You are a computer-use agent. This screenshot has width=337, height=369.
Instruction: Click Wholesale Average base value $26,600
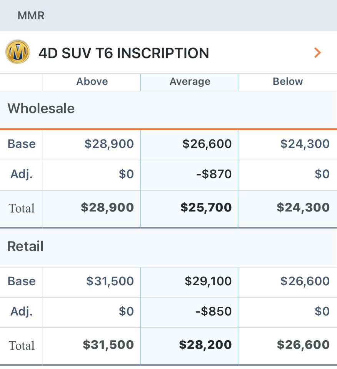[x=207, y=144]
